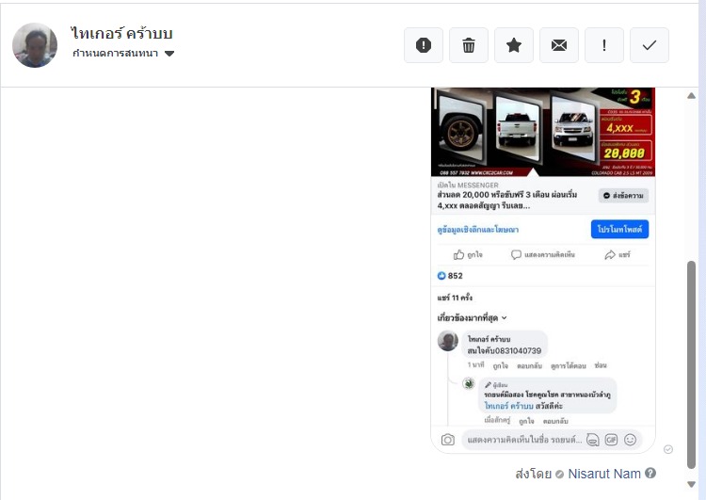Open the camera icon in comment box
This screenshot has width=706, height=500.
point(447,440)
